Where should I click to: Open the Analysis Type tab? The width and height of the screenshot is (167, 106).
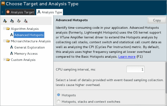[x=50, y=12]
